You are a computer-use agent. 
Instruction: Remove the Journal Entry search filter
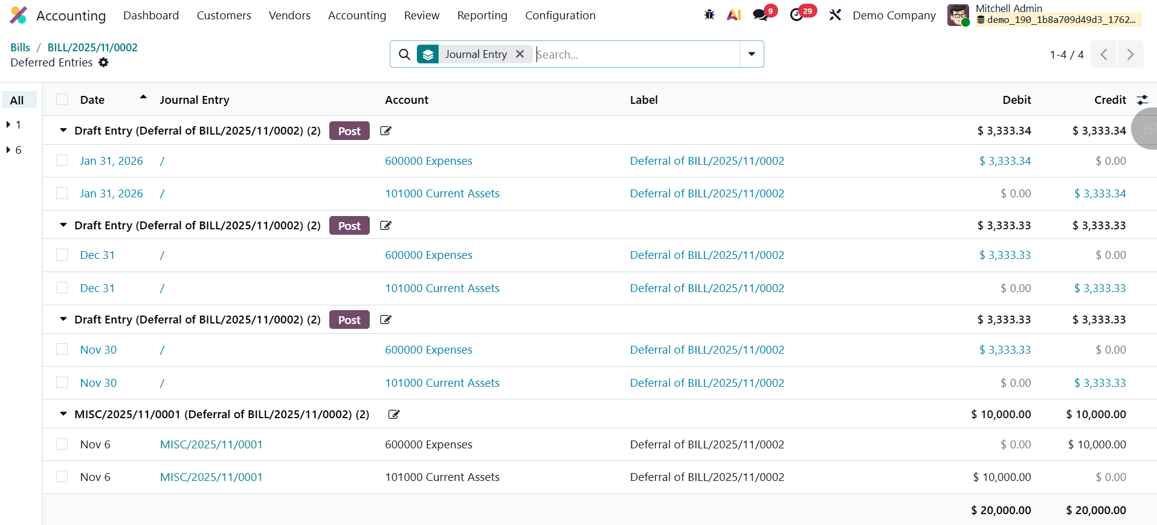pos(520,54)
